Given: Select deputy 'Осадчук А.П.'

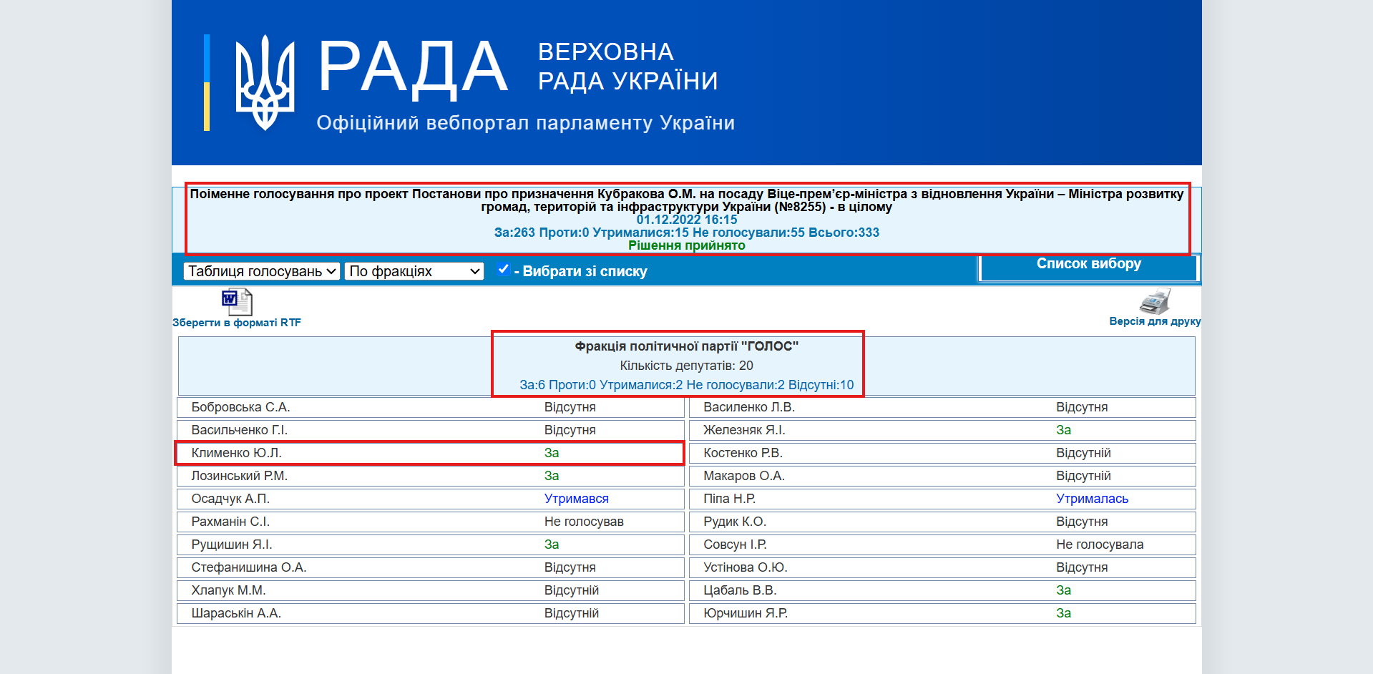Looking at the screenshot, I should click(230, 499).
